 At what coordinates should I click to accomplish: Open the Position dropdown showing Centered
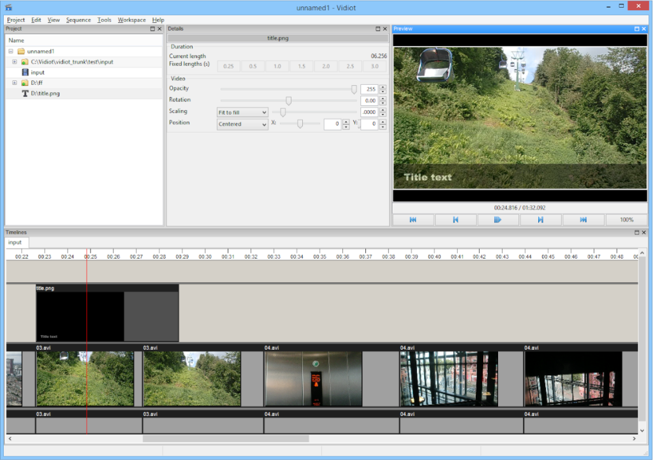coord(242,124)
